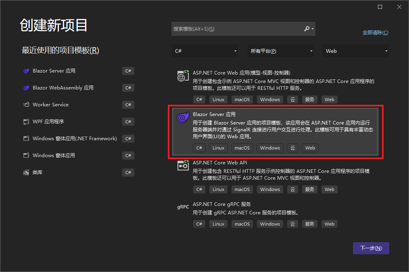Click the 下一步 button

pyautogui.click(x=371, y=248)
